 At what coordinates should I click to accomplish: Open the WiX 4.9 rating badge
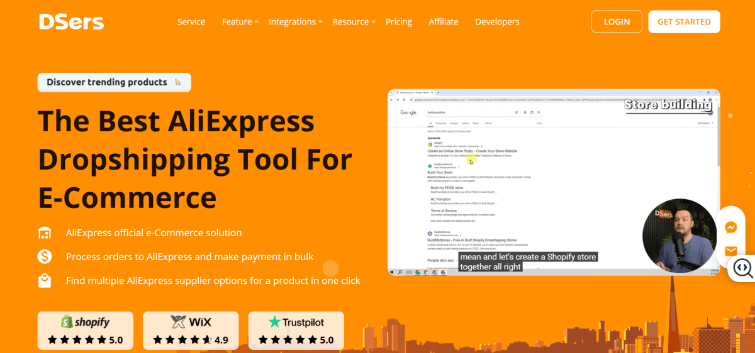(191, 330)
